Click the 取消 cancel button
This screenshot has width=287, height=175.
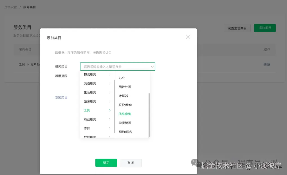click(131, 163)
